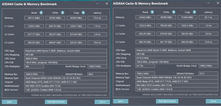Click Memory Bus value 1900.2 MHz
This screenshot has height=106, width=221.
(145, 74)
